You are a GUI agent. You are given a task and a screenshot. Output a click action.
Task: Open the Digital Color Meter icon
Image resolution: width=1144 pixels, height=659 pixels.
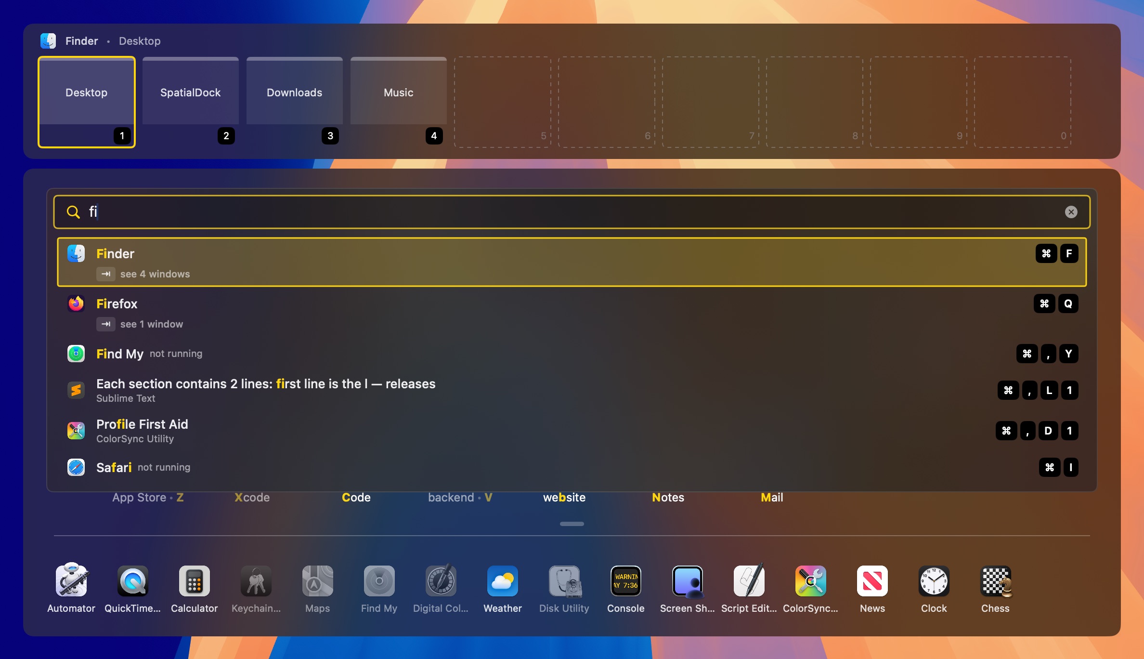pyautogui.click(x=441, y=580)
